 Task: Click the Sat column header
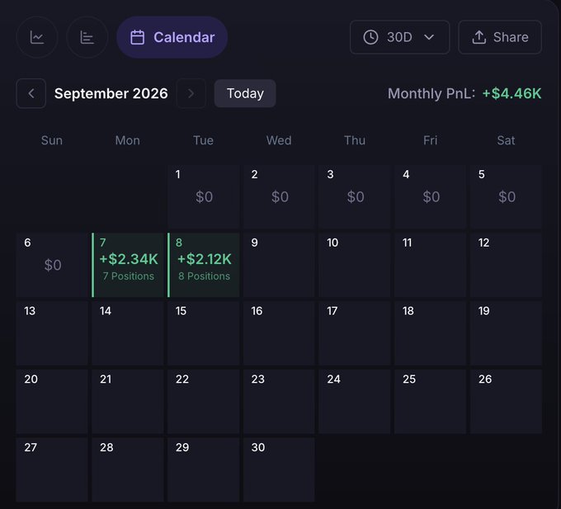(506, 140)
